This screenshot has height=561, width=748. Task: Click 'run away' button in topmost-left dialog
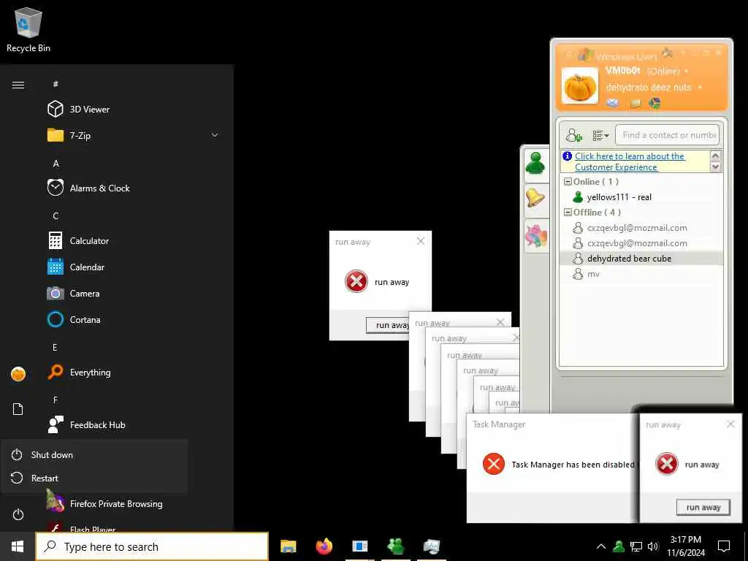pyautogui.click(x=388, y=325)
